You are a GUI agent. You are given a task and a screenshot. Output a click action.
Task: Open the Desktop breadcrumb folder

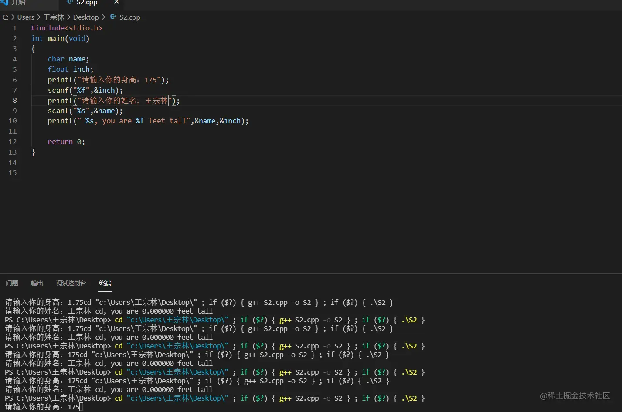(86, 17)
